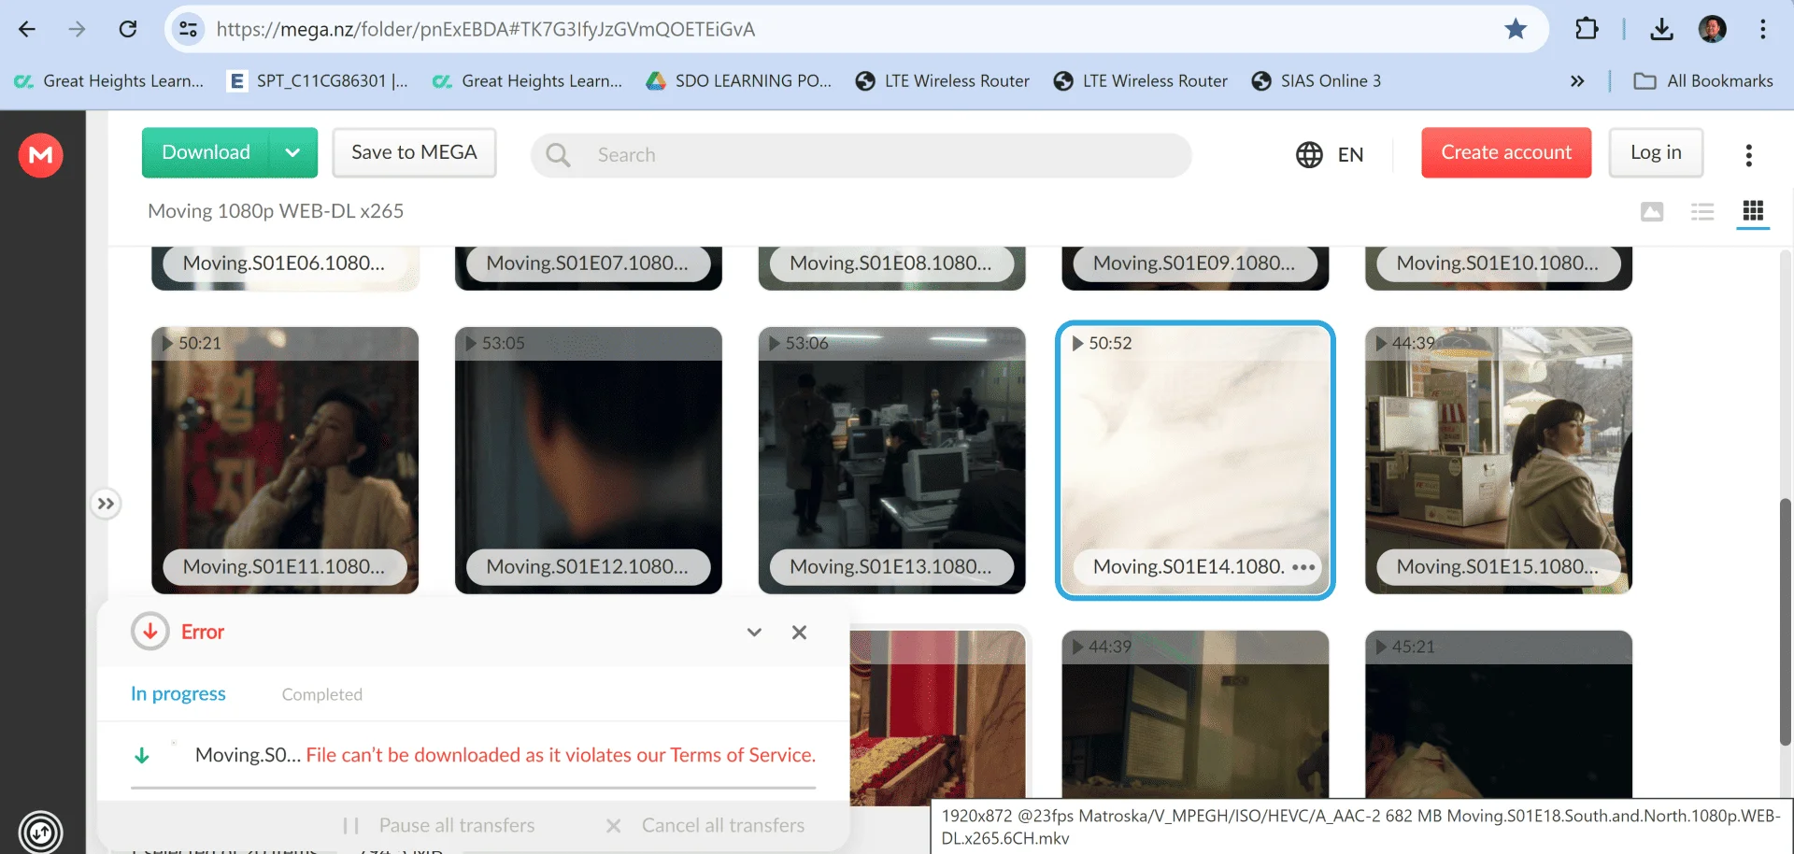The width and height of the screenshot is (1794, 854).
Task: Open transfer manager icon in sidebar bottom
Action: tap(41, 832)
